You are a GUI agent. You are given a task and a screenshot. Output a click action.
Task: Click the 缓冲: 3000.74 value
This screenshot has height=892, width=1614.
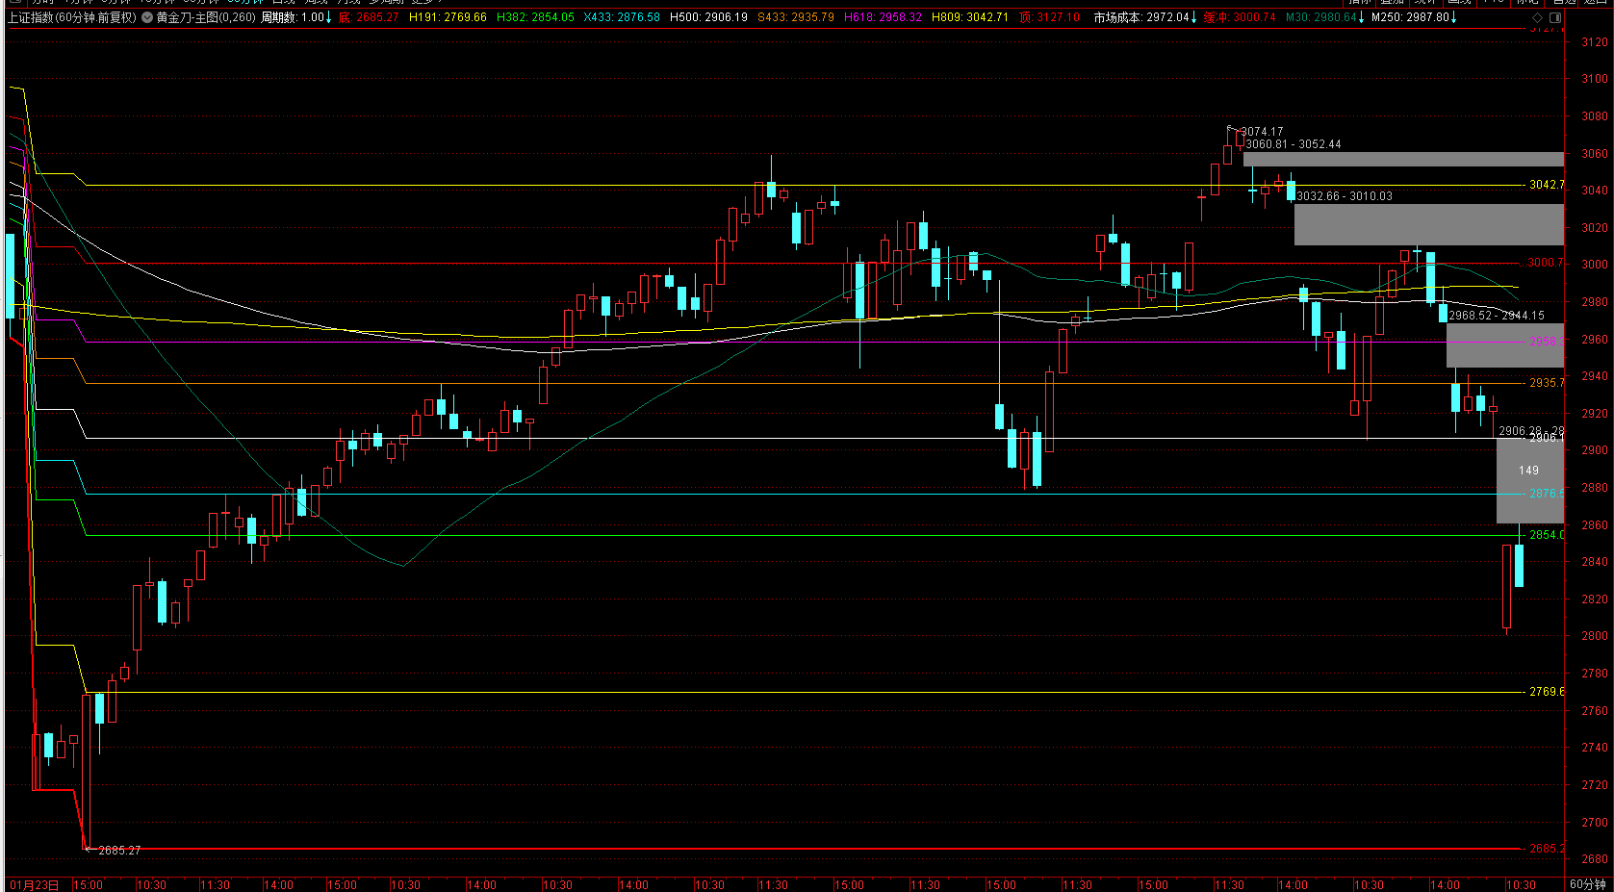pyautogui.click(x=1240, y=17)
